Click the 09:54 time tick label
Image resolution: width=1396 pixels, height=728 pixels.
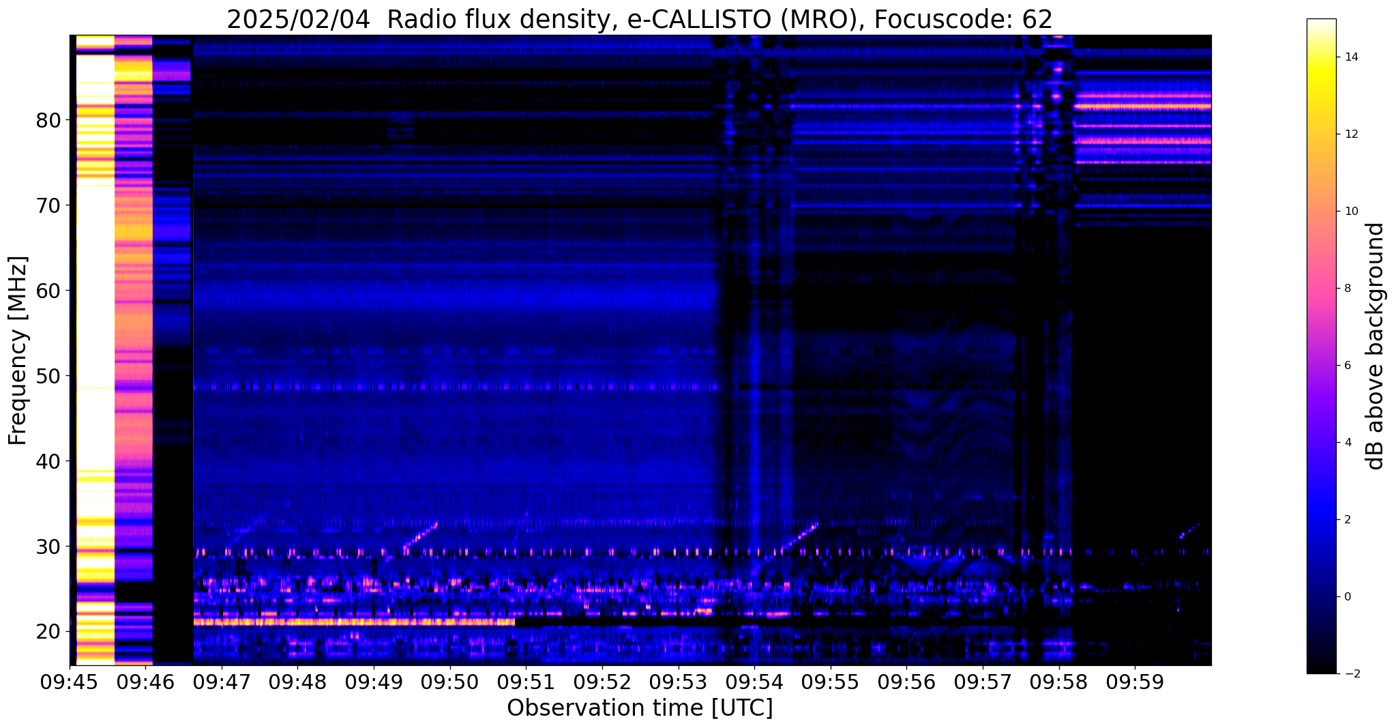pos(754,682)
